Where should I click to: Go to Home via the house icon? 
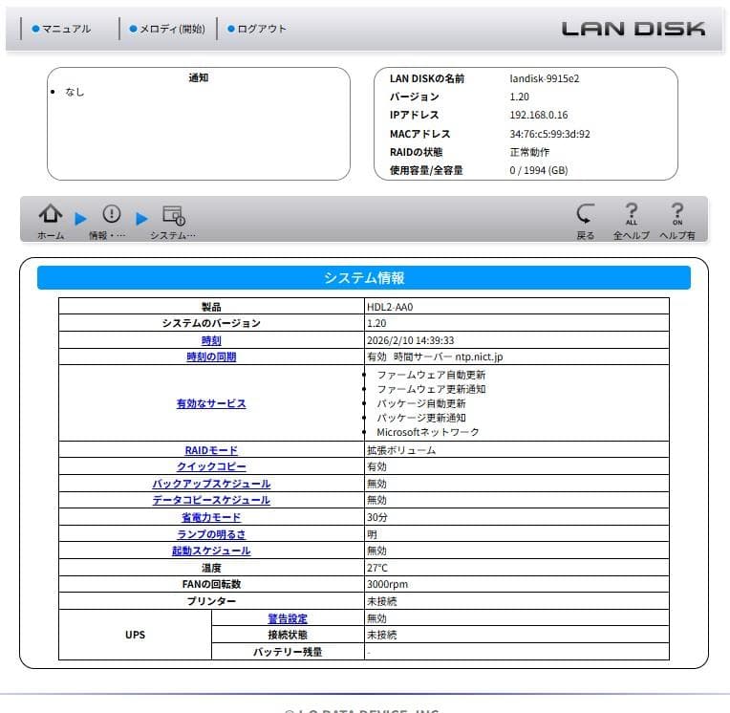point(51,214)
